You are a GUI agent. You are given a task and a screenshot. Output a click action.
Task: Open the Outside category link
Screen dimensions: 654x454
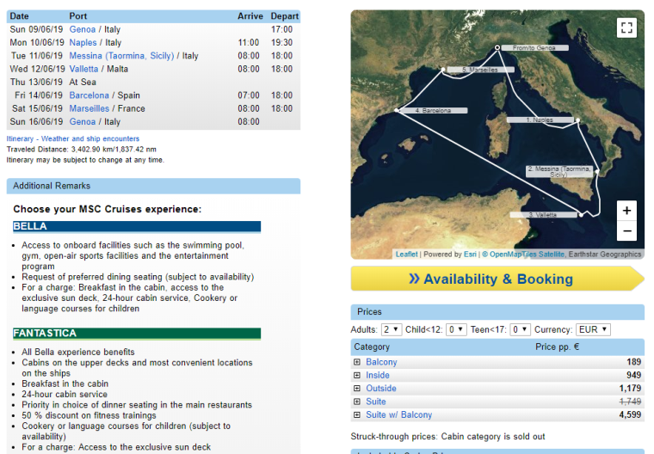coord(381,388)
